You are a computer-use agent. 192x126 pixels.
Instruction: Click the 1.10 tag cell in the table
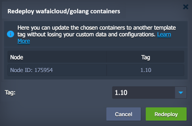pyautogui.click(x=145, y=70)
